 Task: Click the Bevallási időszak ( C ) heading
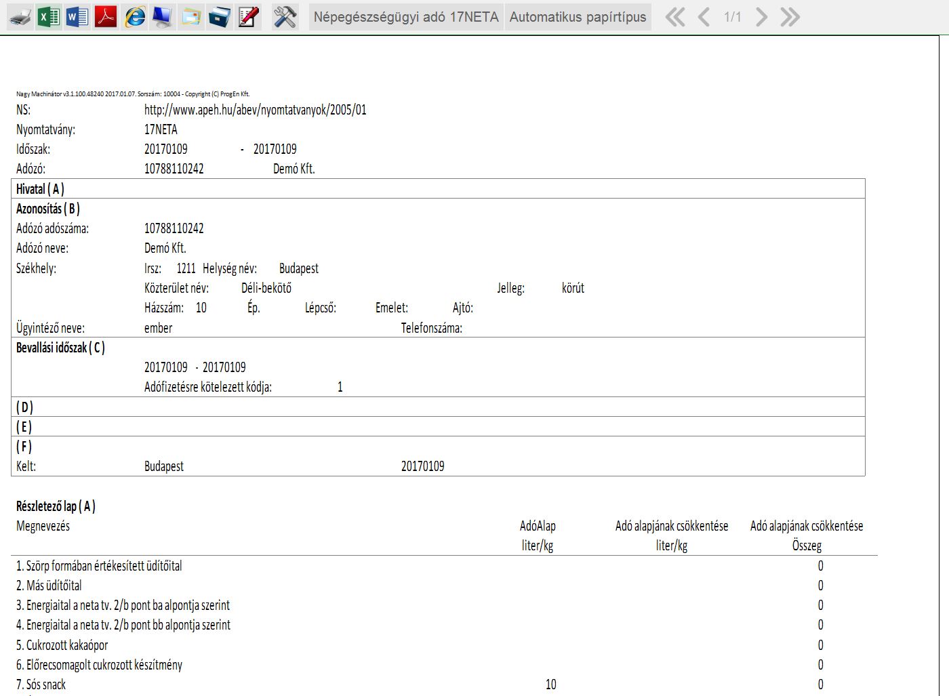[60, 348]
